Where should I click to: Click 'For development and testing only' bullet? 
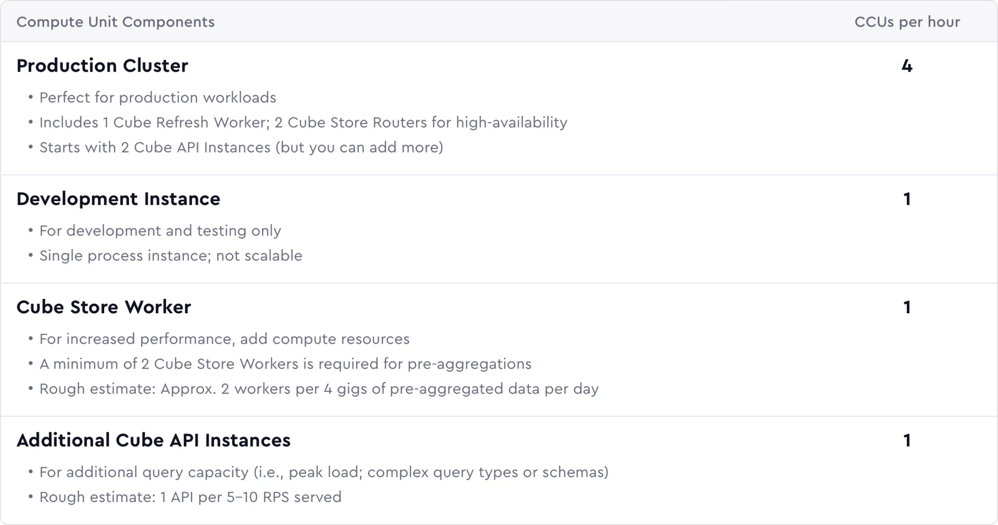160,231
